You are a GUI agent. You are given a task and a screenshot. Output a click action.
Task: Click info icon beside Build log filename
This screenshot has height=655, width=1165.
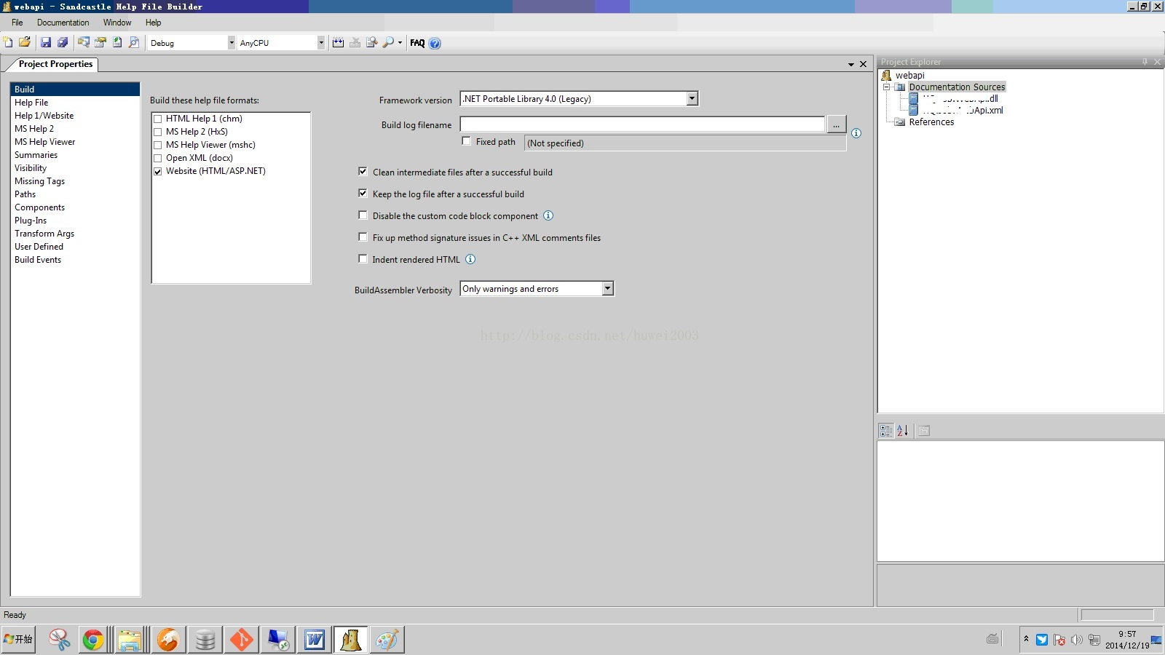point(856,133)
